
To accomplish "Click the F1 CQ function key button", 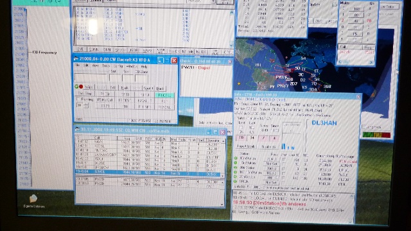I will tap(105, 94).
